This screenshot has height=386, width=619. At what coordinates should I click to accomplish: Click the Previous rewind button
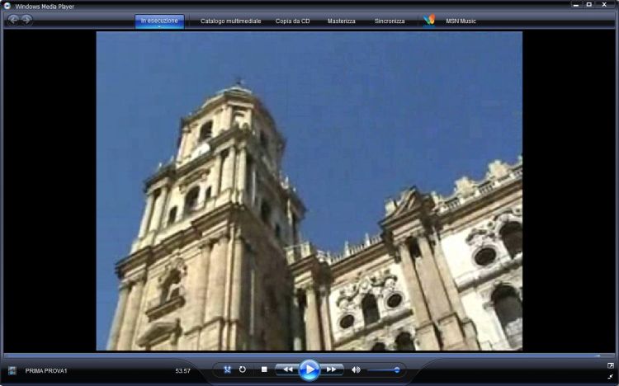coord(287,370)
